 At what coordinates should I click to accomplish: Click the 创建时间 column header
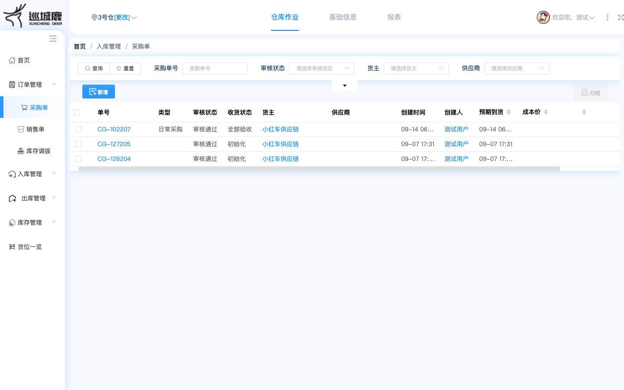pyautogui.click(x=413, y=112)
